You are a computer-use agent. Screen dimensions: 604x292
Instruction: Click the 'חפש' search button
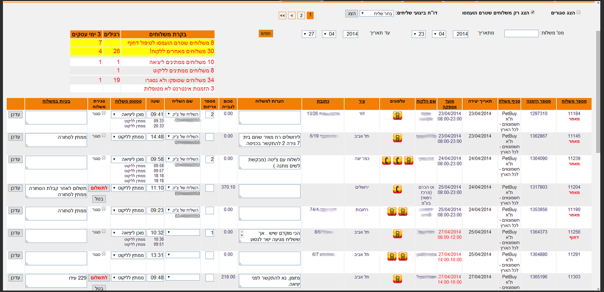point(266,34)
